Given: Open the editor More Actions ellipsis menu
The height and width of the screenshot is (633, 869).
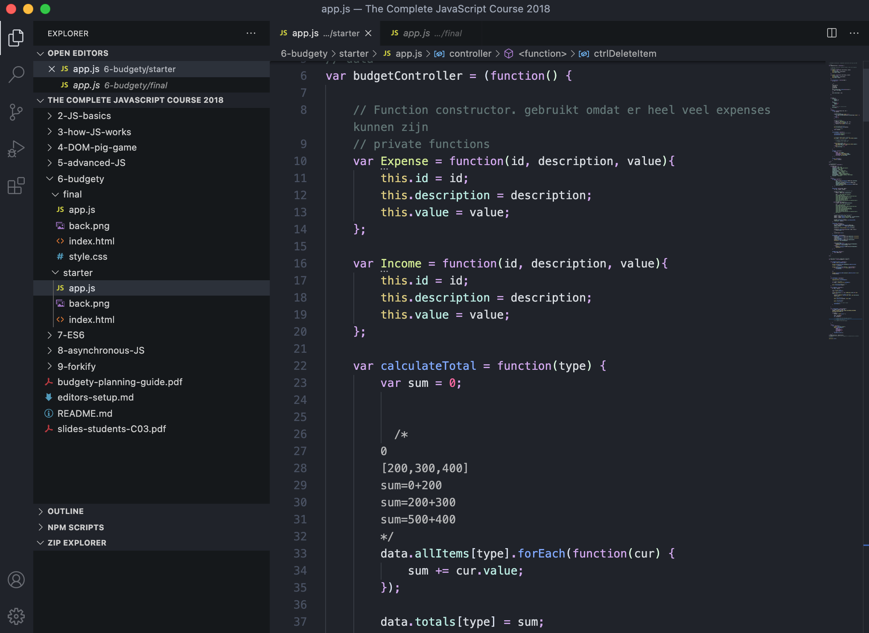Looking at the screenshot, I should [x=854, y=33].
